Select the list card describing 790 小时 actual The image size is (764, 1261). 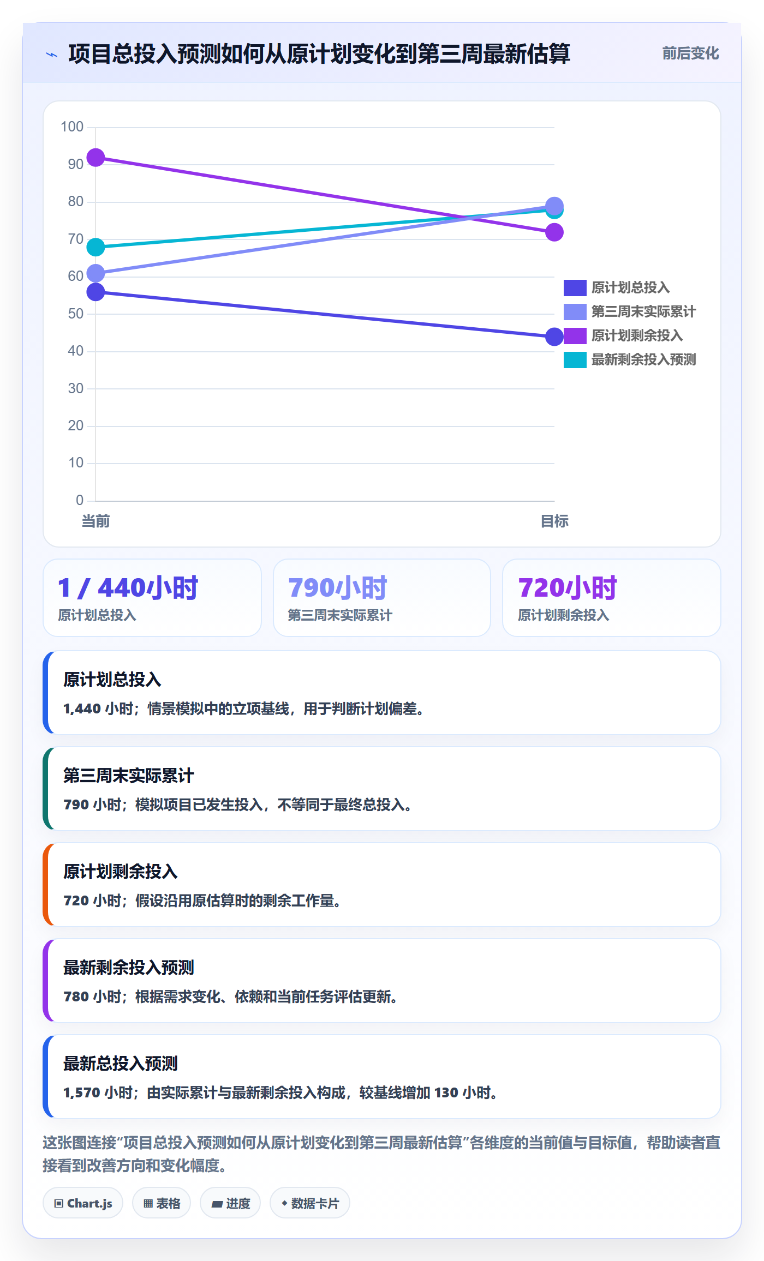[x=382, y=789]
